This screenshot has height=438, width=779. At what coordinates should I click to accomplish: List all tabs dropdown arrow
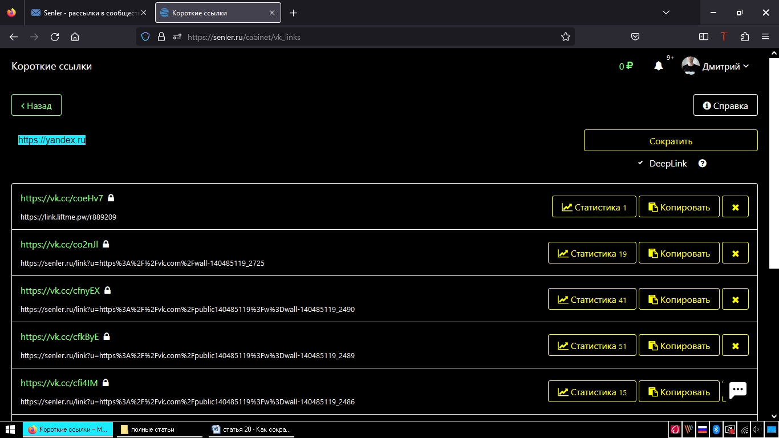(x=666, y=13)
